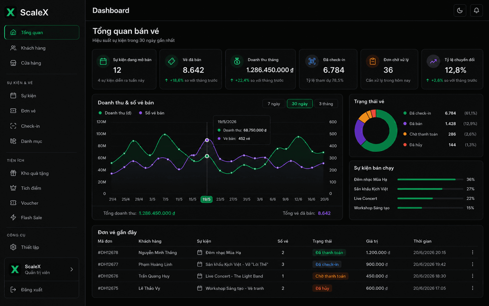Click the gear icon beside Thiết lập
The image size is (489, 306).
click(x=13, y=247)
